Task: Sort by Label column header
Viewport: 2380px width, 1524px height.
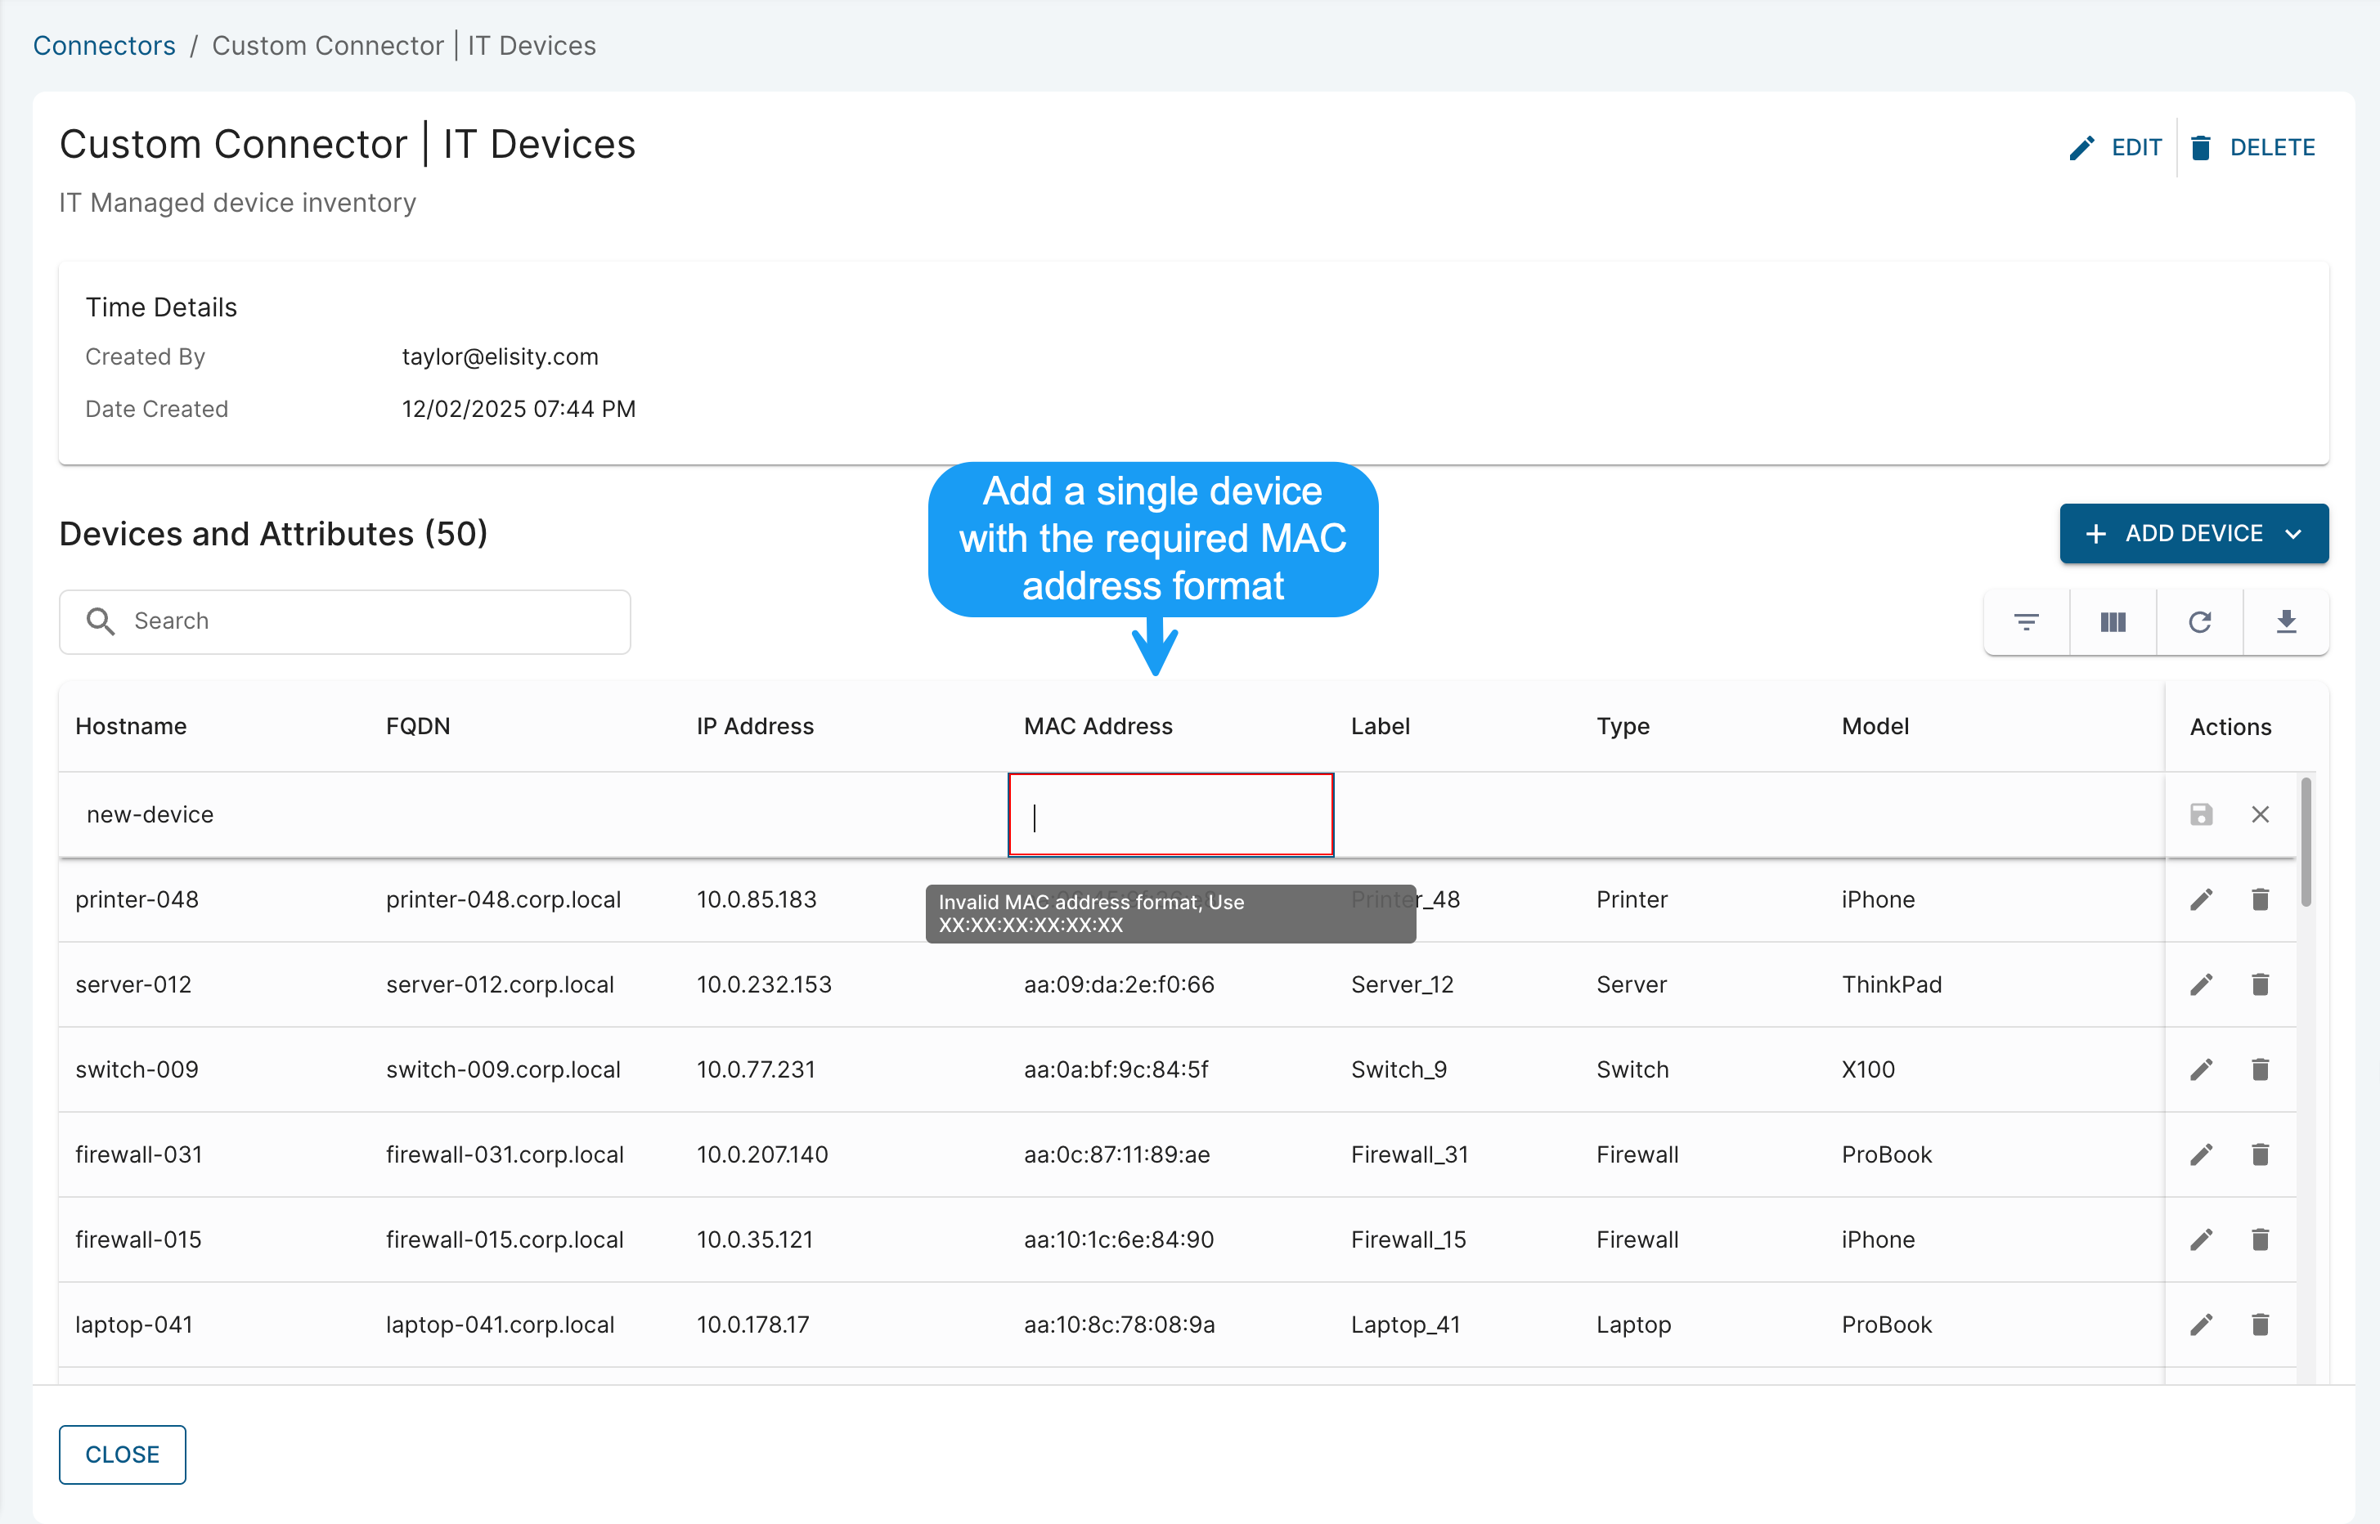Action: (x=1380, y=726)
